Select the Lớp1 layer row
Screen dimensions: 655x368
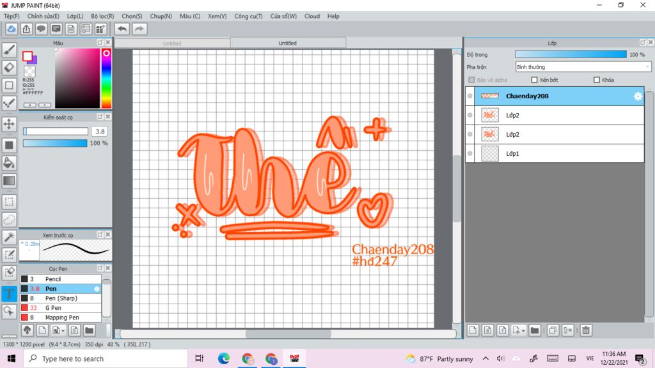click(555, 153)
